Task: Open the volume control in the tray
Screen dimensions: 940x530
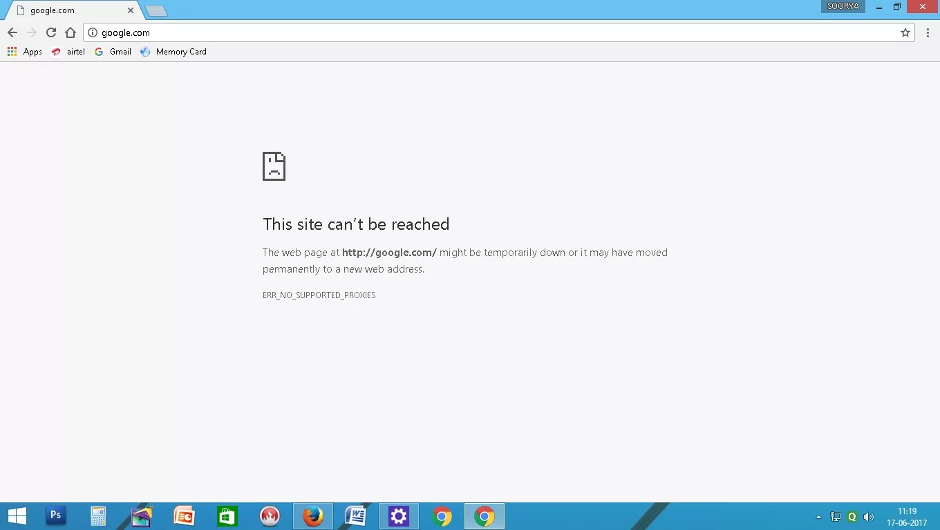Action: 868,516
